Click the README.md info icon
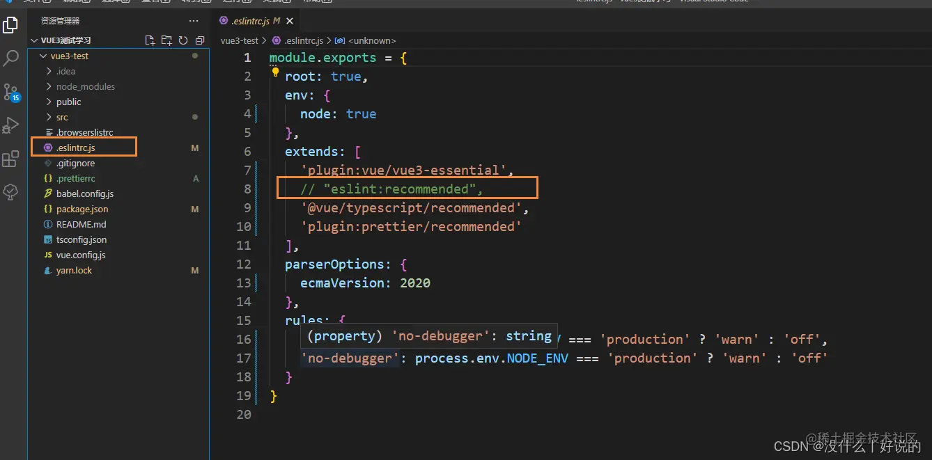The height and width of the screenshot is (460, 932). pyautogui.click(x=48, y=224)
